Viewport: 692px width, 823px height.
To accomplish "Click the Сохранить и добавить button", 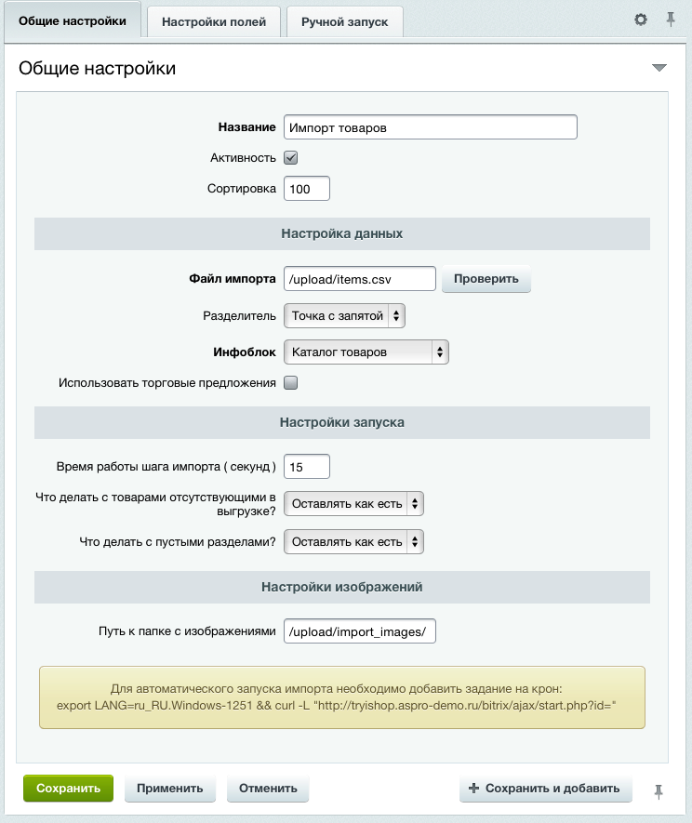I will (x=545, y=789).
